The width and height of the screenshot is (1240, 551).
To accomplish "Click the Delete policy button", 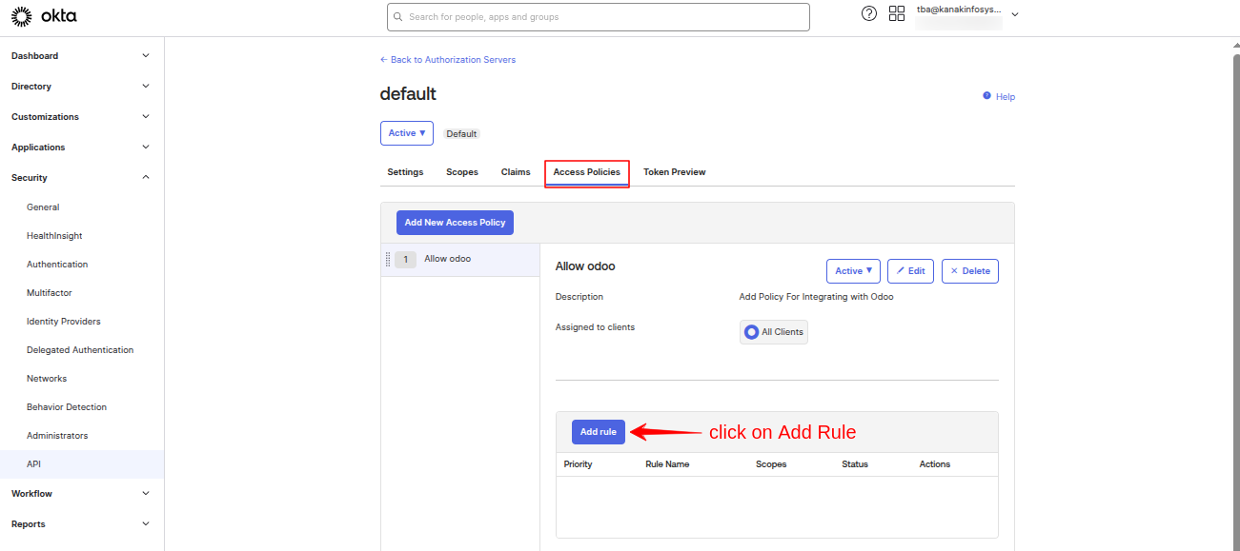I will [970, 271].
